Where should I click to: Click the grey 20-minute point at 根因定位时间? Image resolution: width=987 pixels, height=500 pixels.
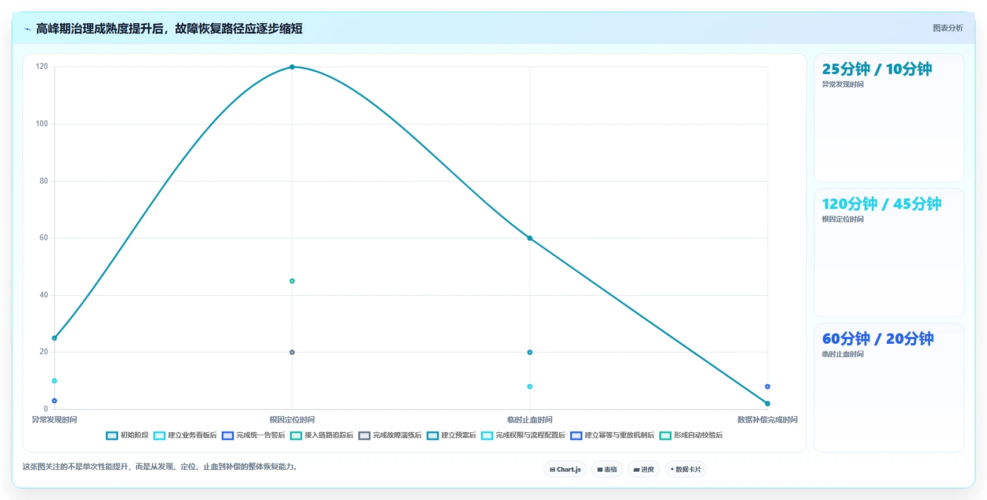292,352
